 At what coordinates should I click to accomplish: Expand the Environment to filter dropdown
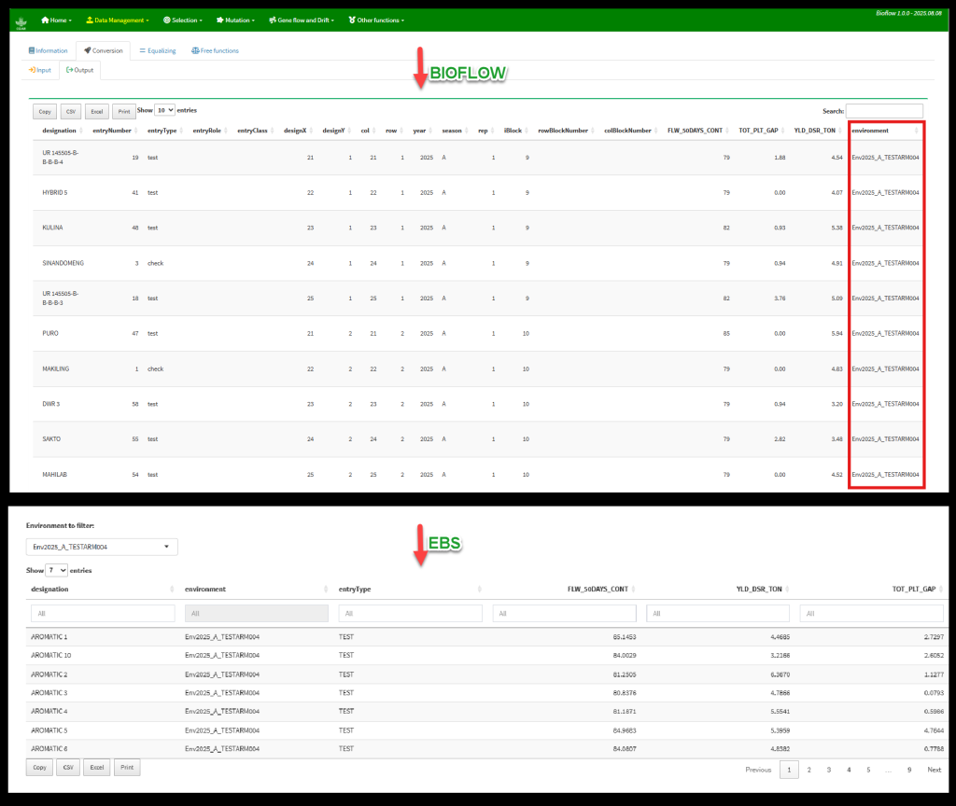click(x=102, y=547)
